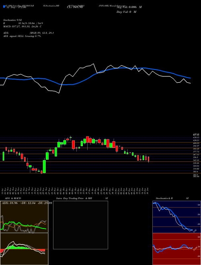Click the 'Stochastics: 9.92' reading
The height and width of the screenshot is (265, 201).
pyautogui.click(x=12, y=20)
